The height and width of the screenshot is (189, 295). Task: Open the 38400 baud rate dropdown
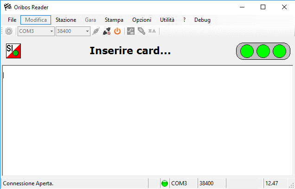coord(73,31)
